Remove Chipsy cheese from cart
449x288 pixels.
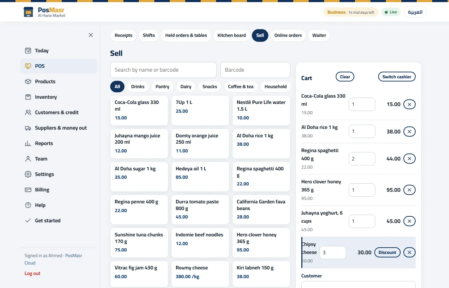point(409,253)
